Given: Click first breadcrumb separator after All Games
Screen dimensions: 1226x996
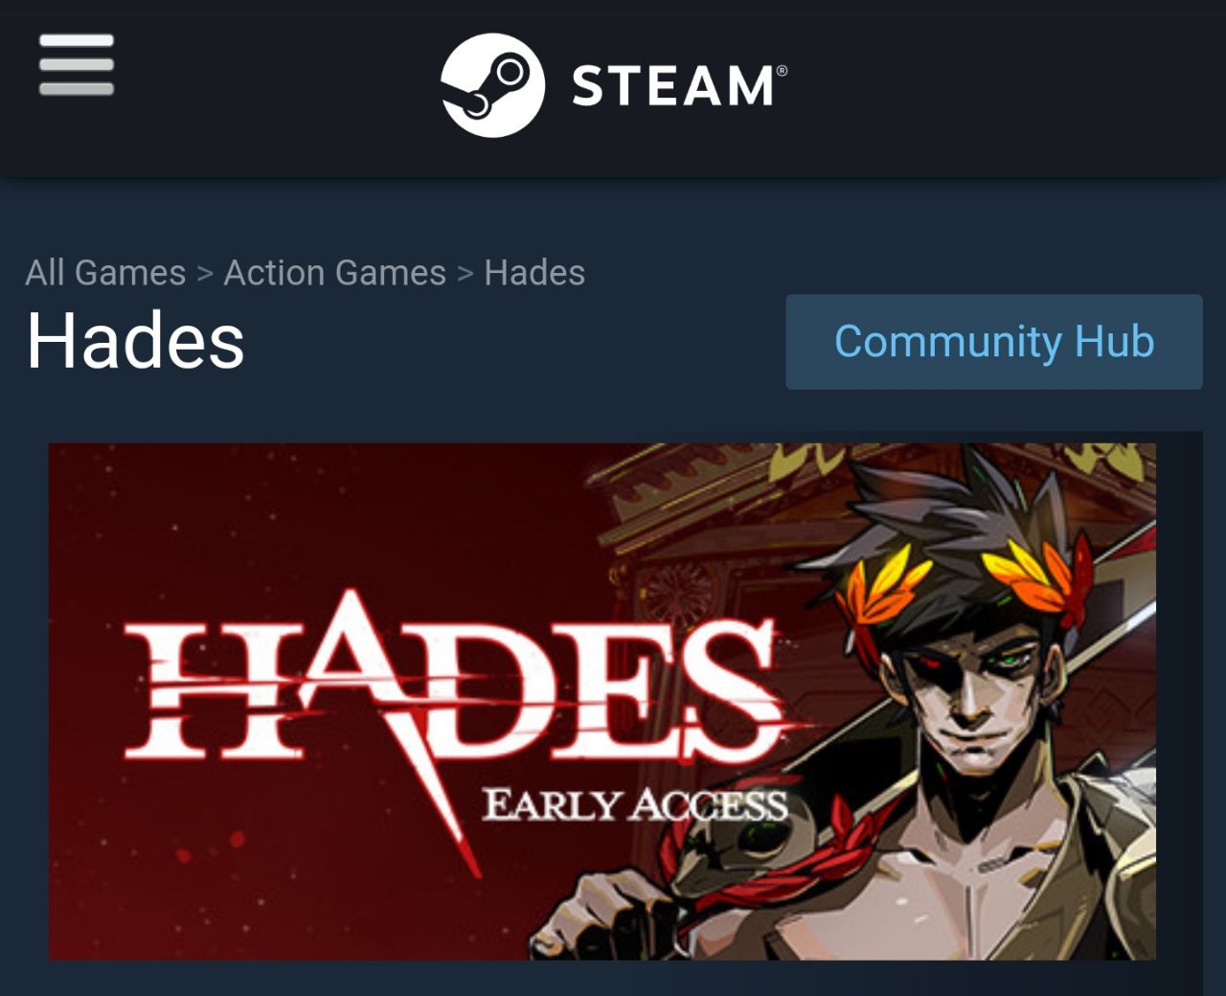Looking at the screenshot, I should (x=205, y=275).
